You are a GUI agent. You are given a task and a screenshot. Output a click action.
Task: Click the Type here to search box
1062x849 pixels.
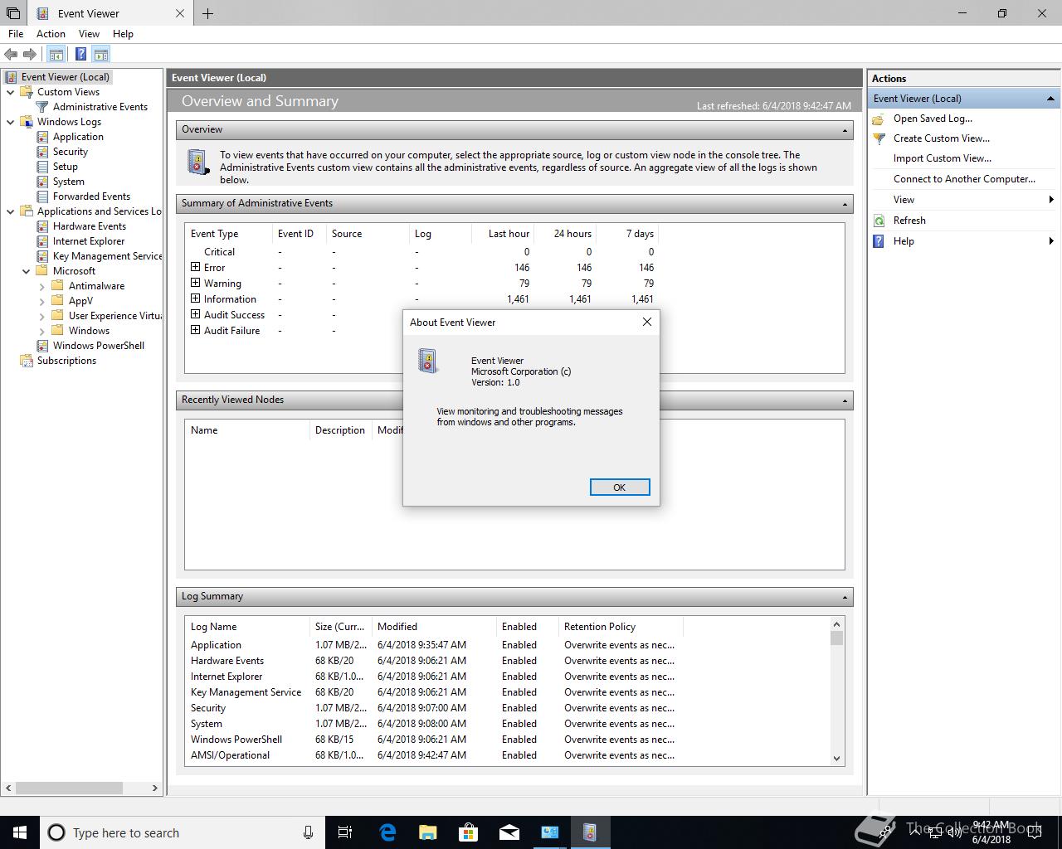tap(183, 832)
